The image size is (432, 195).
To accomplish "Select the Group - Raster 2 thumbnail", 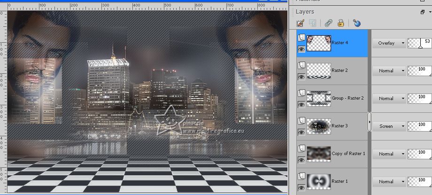I will [x=319, y=99].
